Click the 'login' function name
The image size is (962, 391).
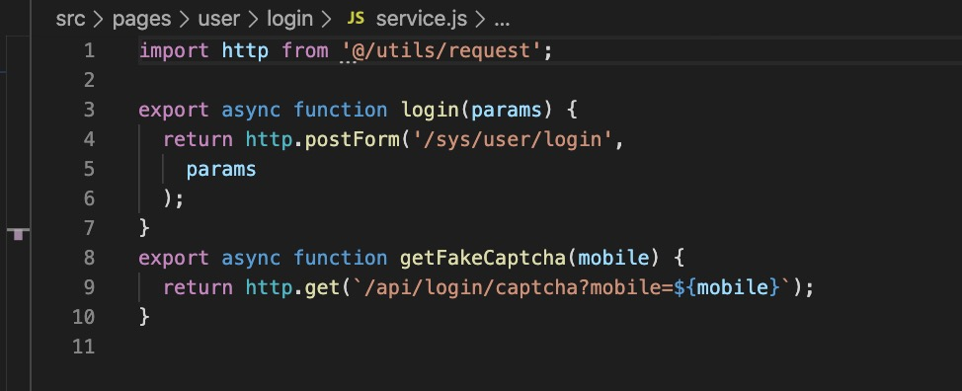click(430, 110)
